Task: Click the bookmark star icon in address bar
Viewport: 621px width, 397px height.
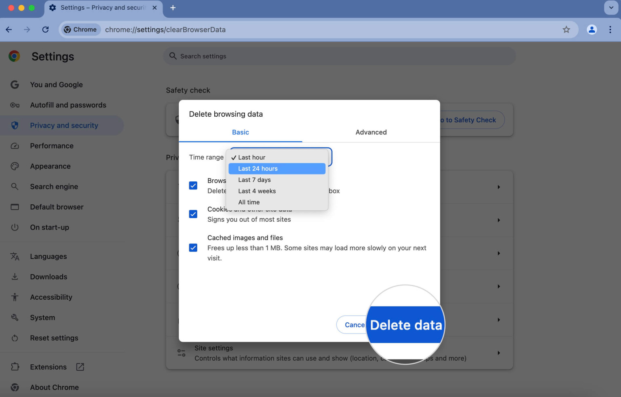Action: point(566,29)
